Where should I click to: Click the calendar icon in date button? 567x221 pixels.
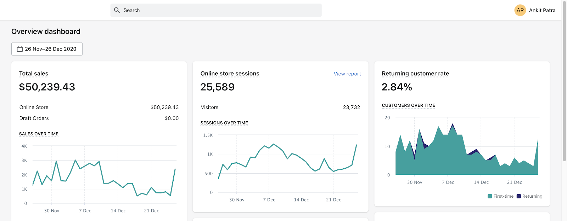coord(20,49)
